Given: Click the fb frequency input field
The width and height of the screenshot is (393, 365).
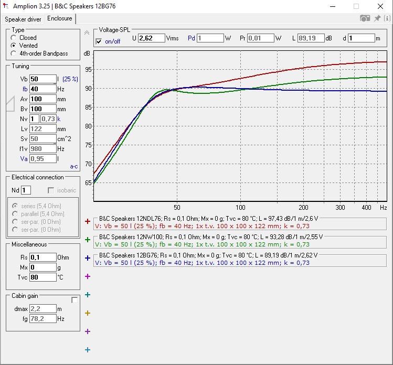Looking at the screenshot, I should [43, 89].
